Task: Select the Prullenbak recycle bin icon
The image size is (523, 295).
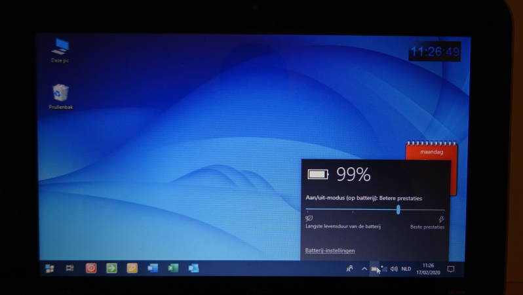Action: (x=61, y=97)
